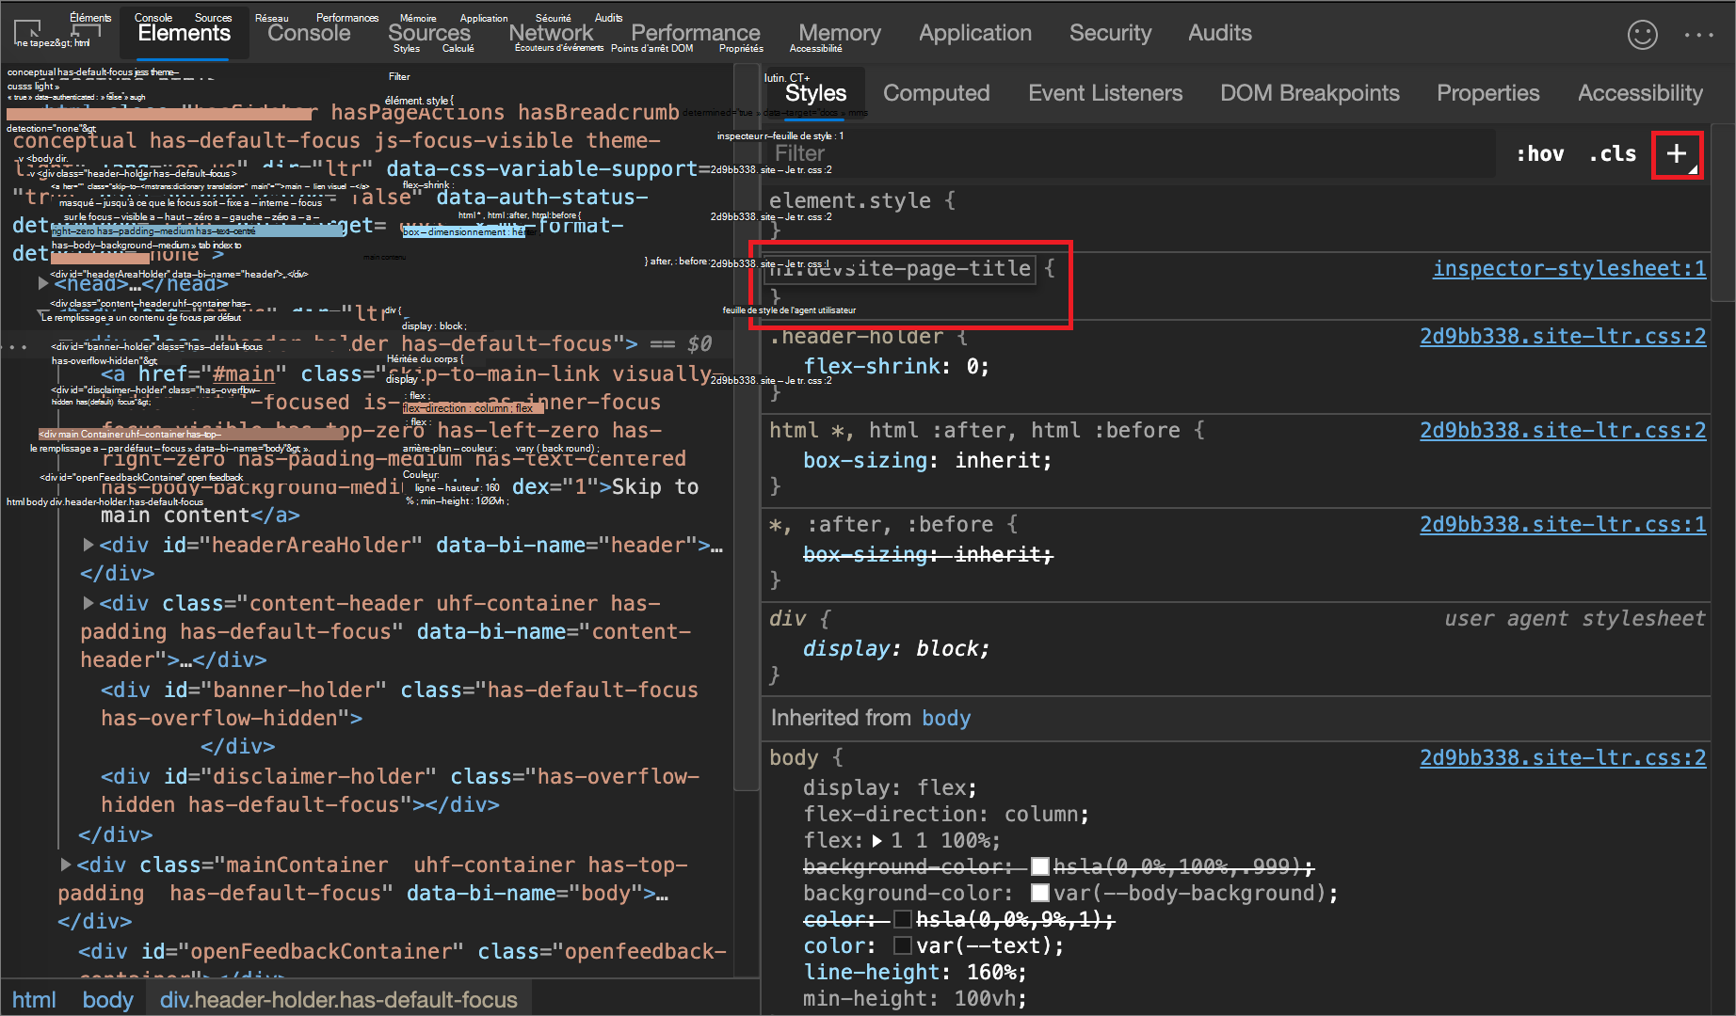Click the color swatch next to var(--body-background)
The image size is (1736, 1016).
coord(1039,893)
